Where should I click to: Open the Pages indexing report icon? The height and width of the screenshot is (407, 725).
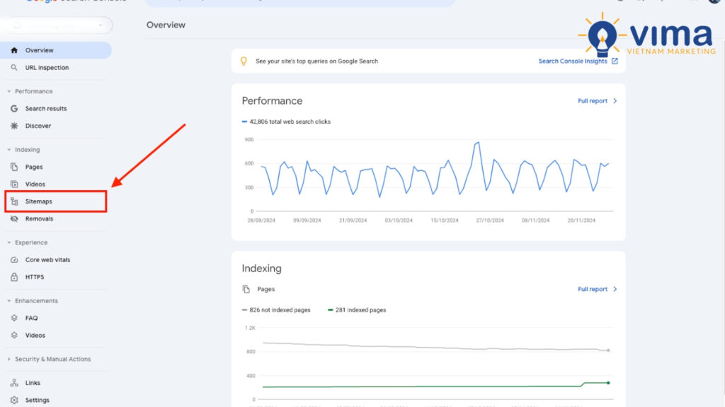click(16, 167)
